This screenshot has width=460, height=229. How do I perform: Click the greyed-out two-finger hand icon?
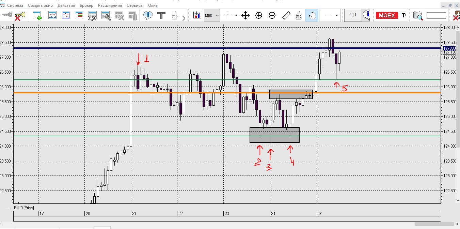point(174,15)
